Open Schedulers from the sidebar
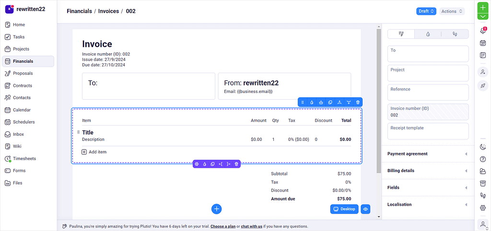Image resolution: width=491 pixels, height=231 pixels. pyautogui.click(x=28, y=122)
